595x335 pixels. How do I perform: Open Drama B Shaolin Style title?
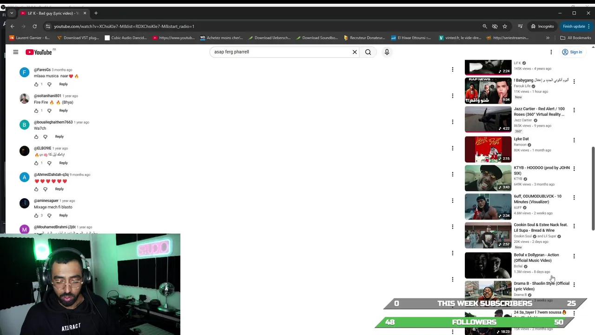(542, 286)
